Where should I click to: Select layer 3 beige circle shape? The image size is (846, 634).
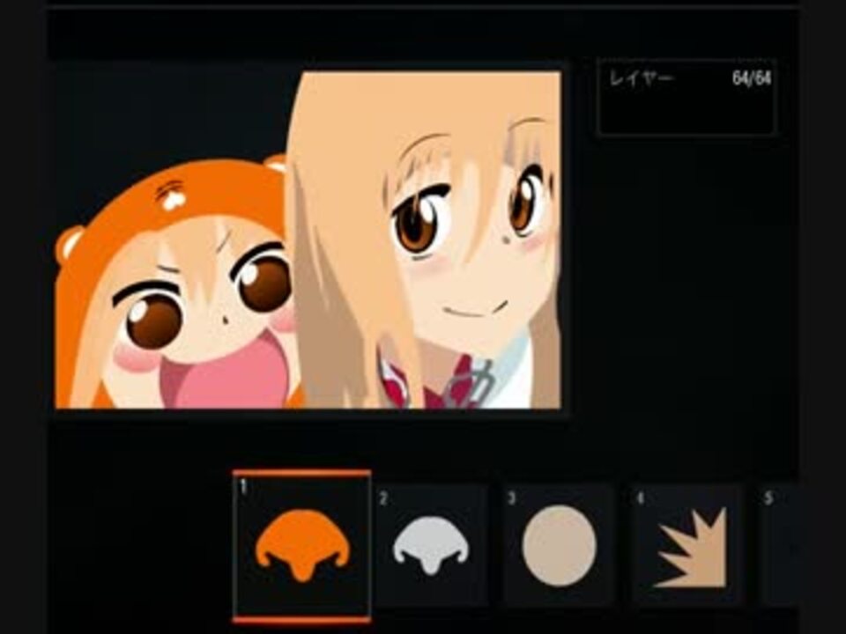click(x=559, y=546)
